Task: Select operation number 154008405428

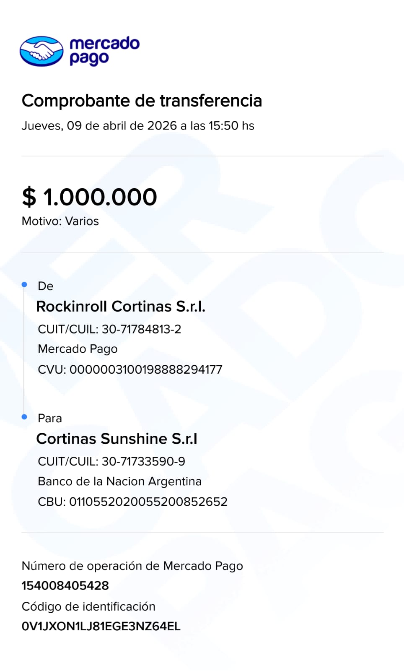Action: [65, 585]
